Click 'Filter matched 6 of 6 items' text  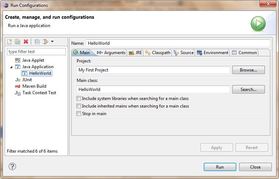click(x=32, y=151)
